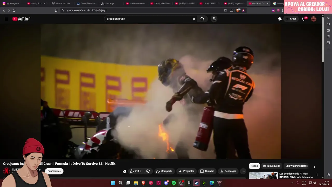The width and height of the screenshot is (332, 187).
Task: Click the magnifier search button
Action: (202, 19)
